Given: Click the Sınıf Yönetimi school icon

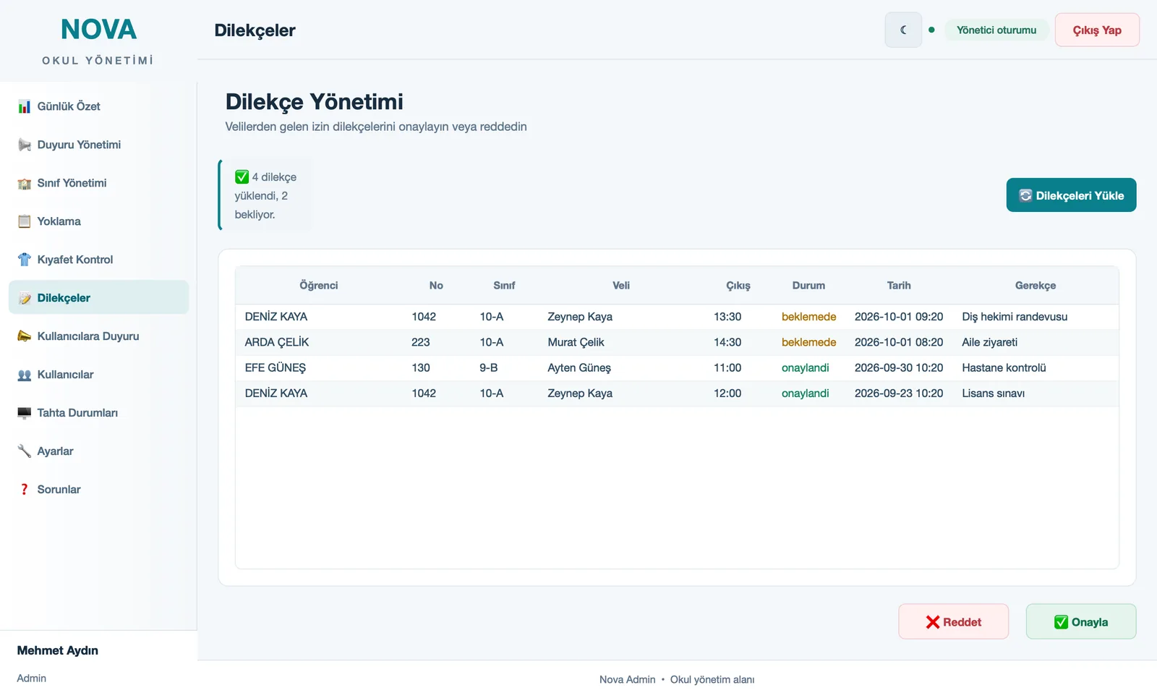Looking at the screenshot, I should [x=25, y=183].
